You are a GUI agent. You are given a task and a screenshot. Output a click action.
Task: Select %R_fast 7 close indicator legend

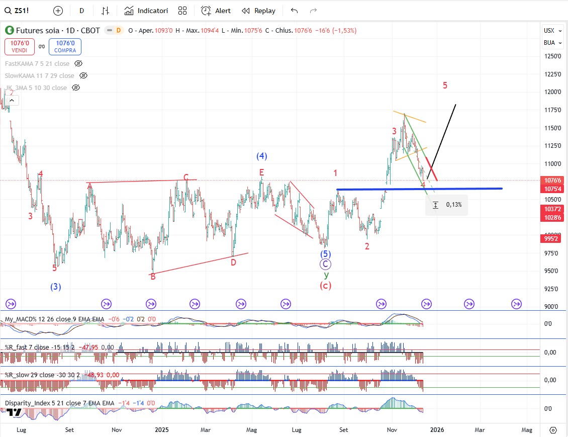[x=40, y=347]
